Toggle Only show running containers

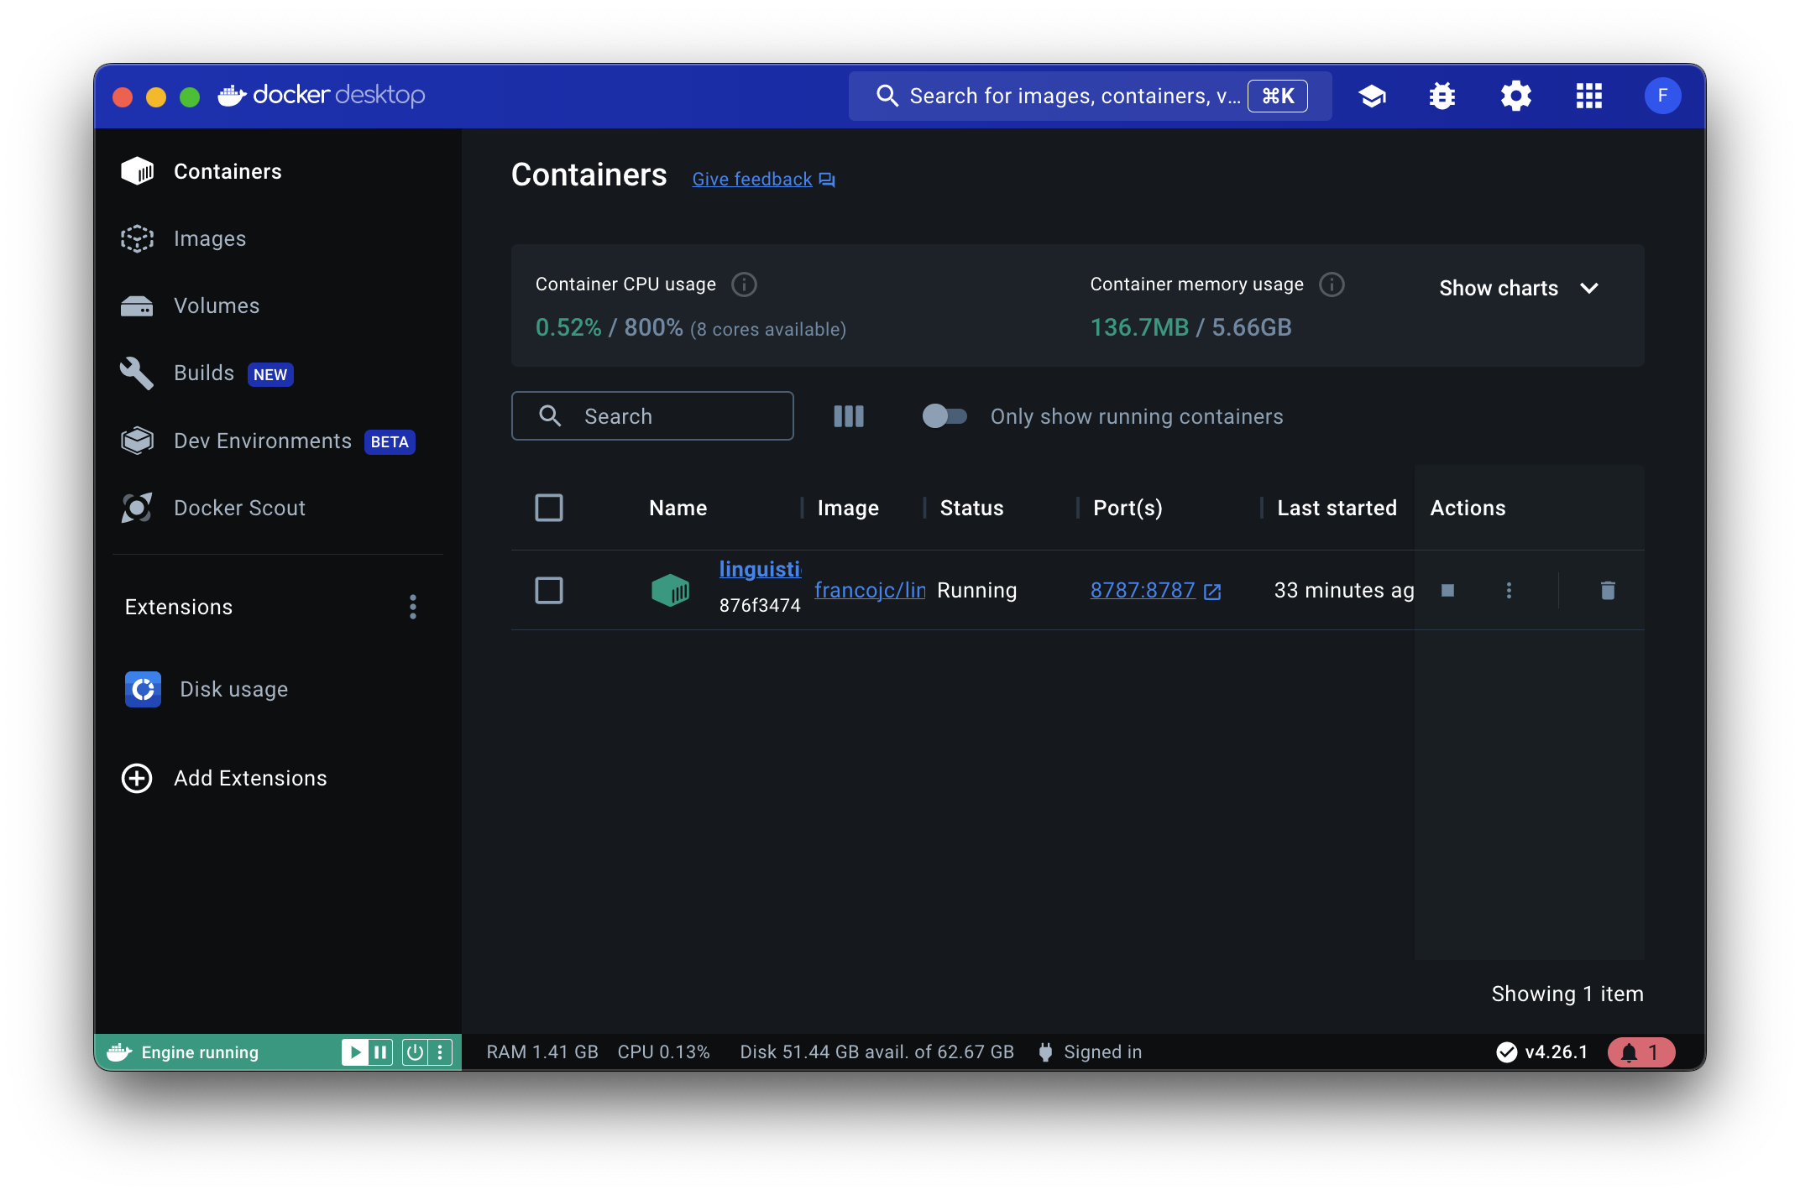point(944,416)
